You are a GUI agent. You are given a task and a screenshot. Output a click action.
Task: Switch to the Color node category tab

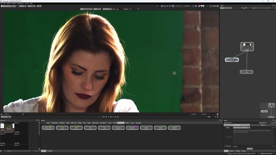(48, 123)
